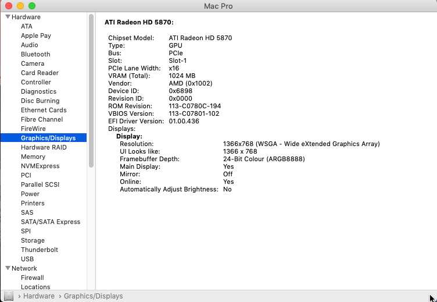Viewport: 437px width, 302px height.
Task: Open the Bluetooth hardware section
Action: pyautogui.click(x=35, y=54)
